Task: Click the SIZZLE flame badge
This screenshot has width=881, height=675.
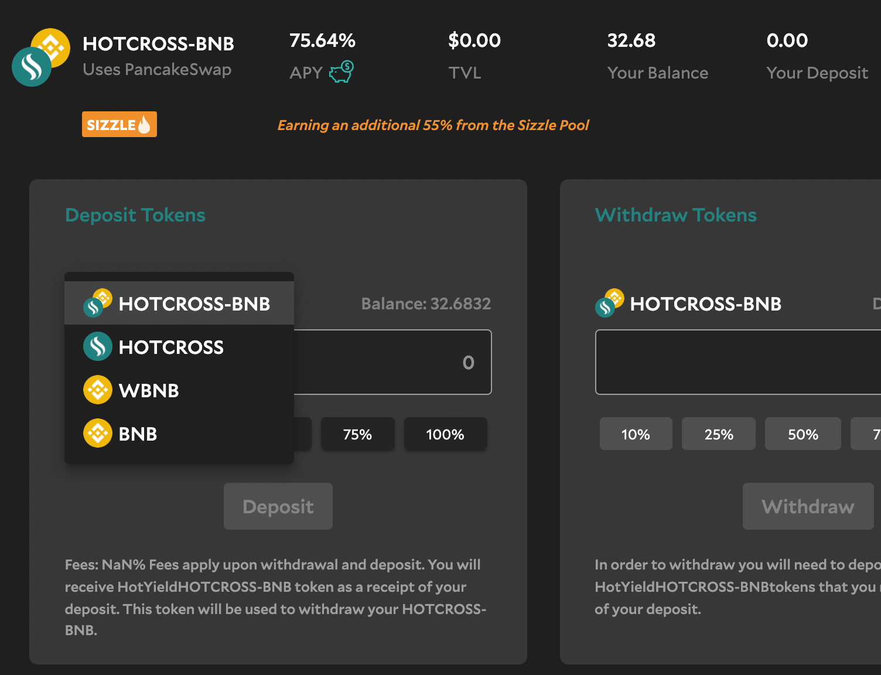Action: [x=119, y=124]
